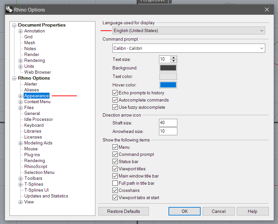Toggle the Menu visibility checkbox
Image resolution: width=278 pixels, height=224 pixels.
tap(115, 147)
